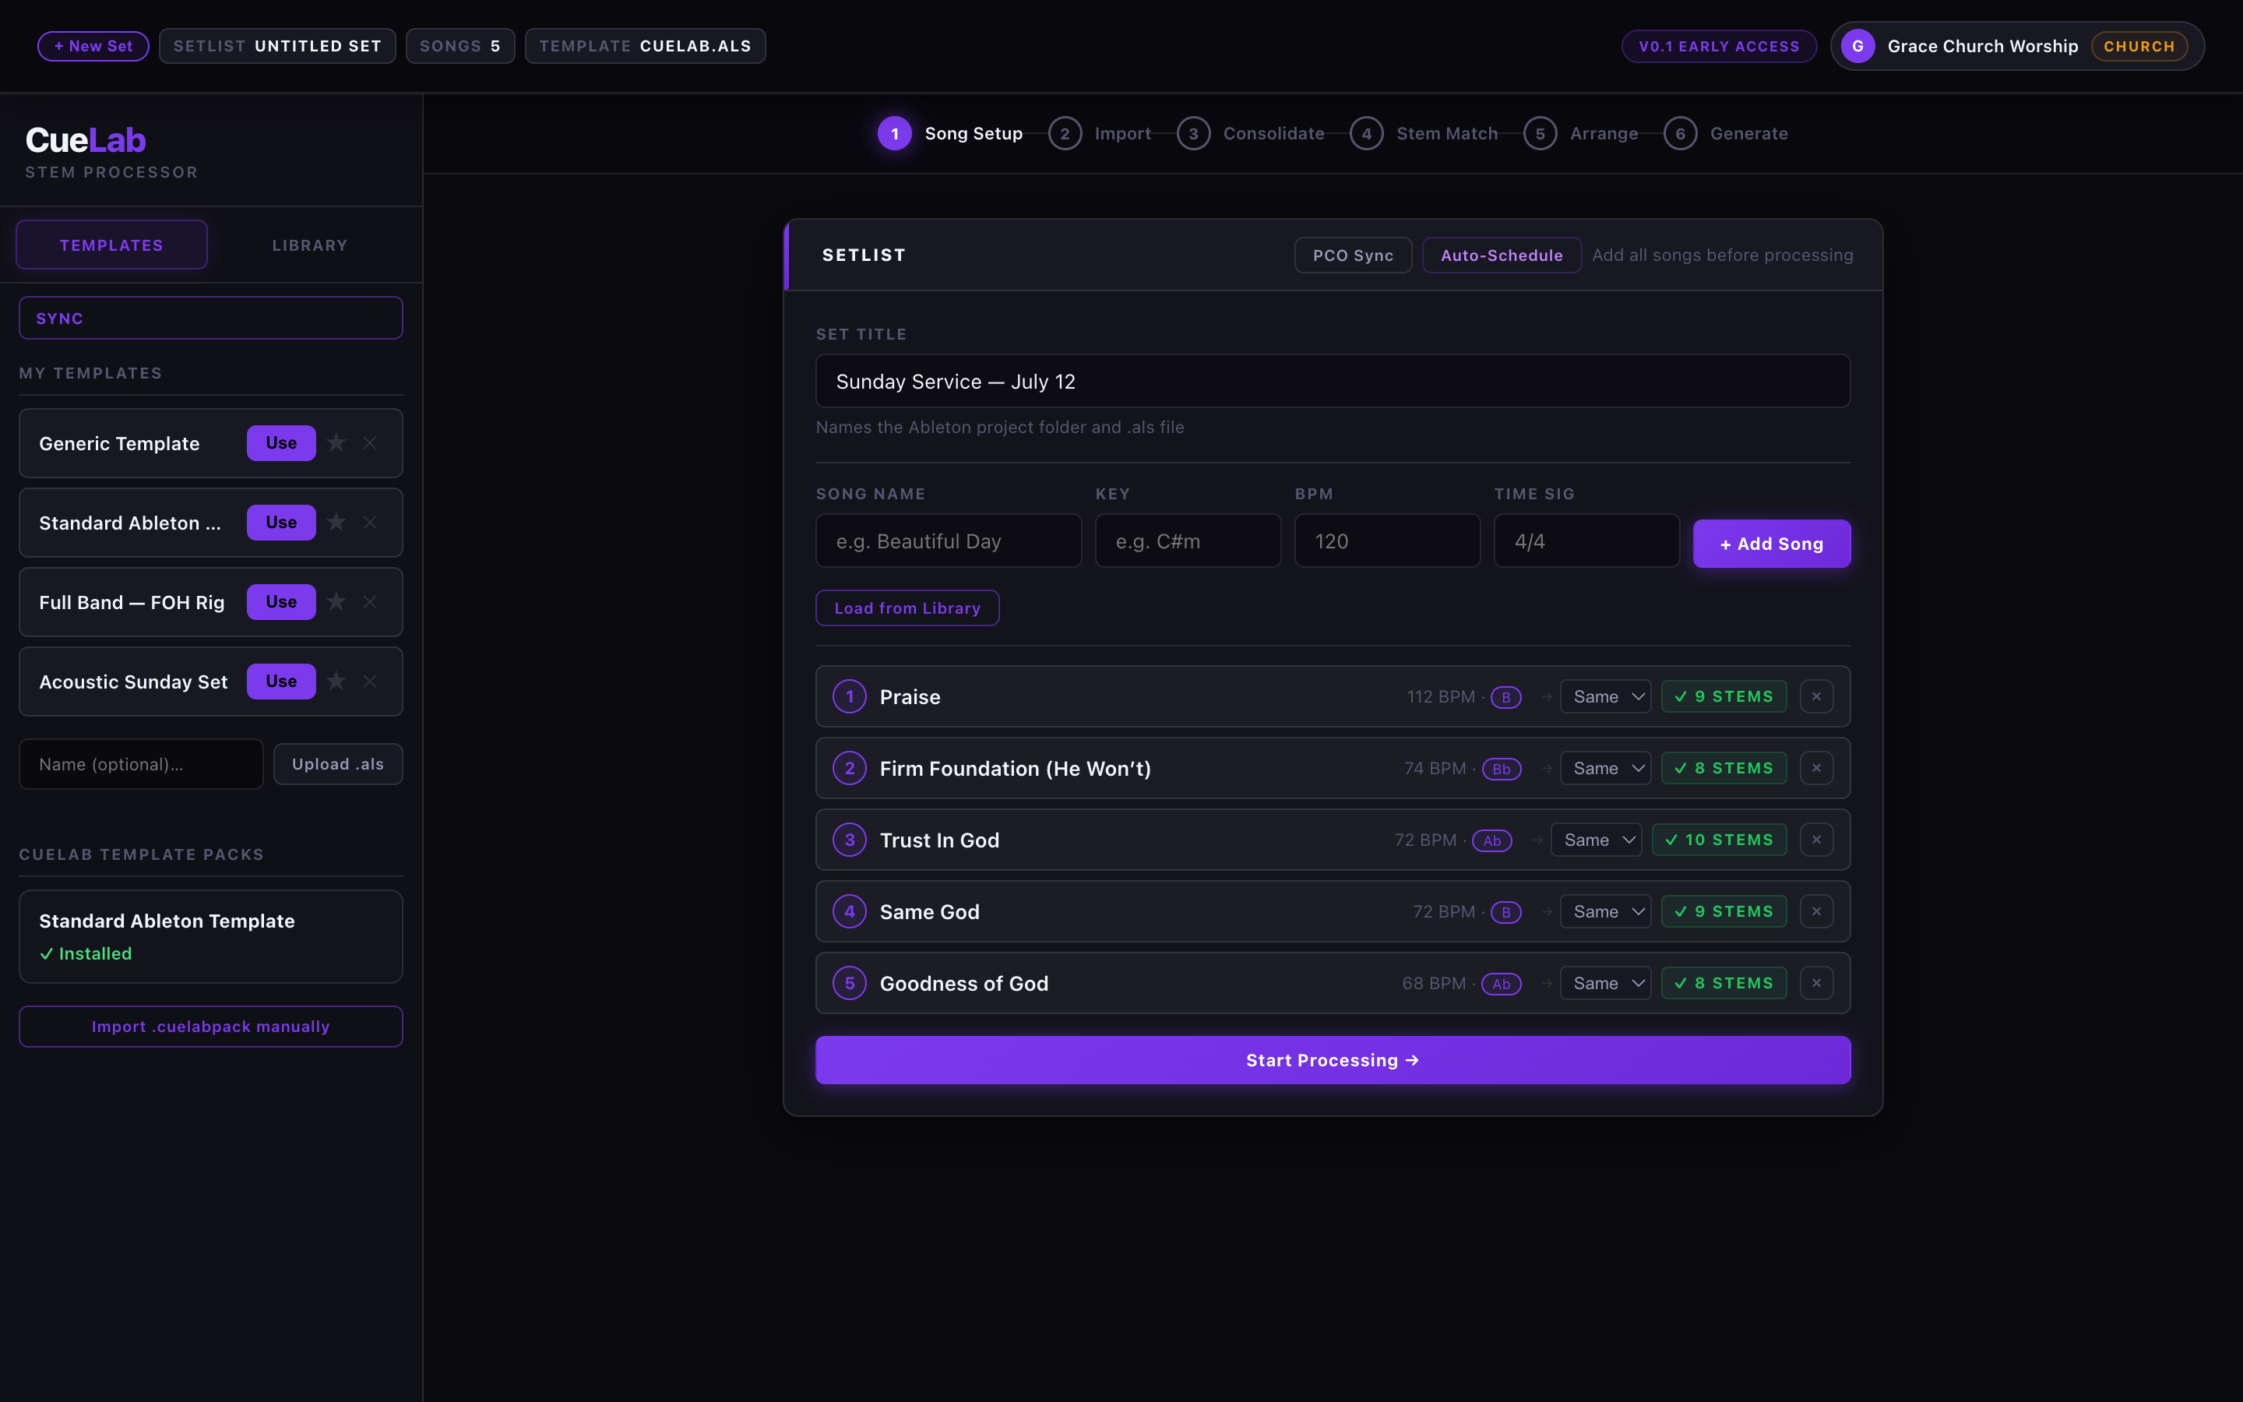Image resolution: width=2243 pixels, height=1402 pixels.
Task: Favorite the Generic Template with its star
Action: [x=336, y=442]
